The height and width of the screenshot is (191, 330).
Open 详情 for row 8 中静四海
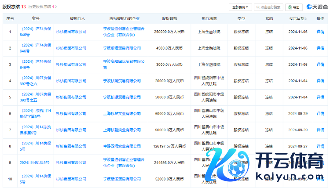click(320, 146)
